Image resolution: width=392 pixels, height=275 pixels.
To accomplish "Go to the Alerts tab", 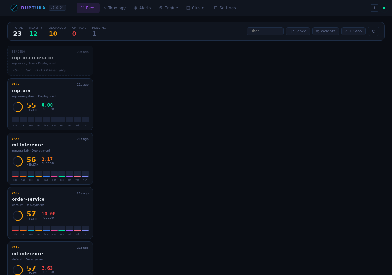I will click(142, 8).
